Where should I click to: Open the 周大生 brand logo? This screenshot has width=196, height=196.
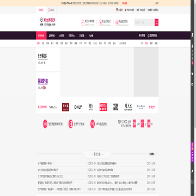coord(128,107)
